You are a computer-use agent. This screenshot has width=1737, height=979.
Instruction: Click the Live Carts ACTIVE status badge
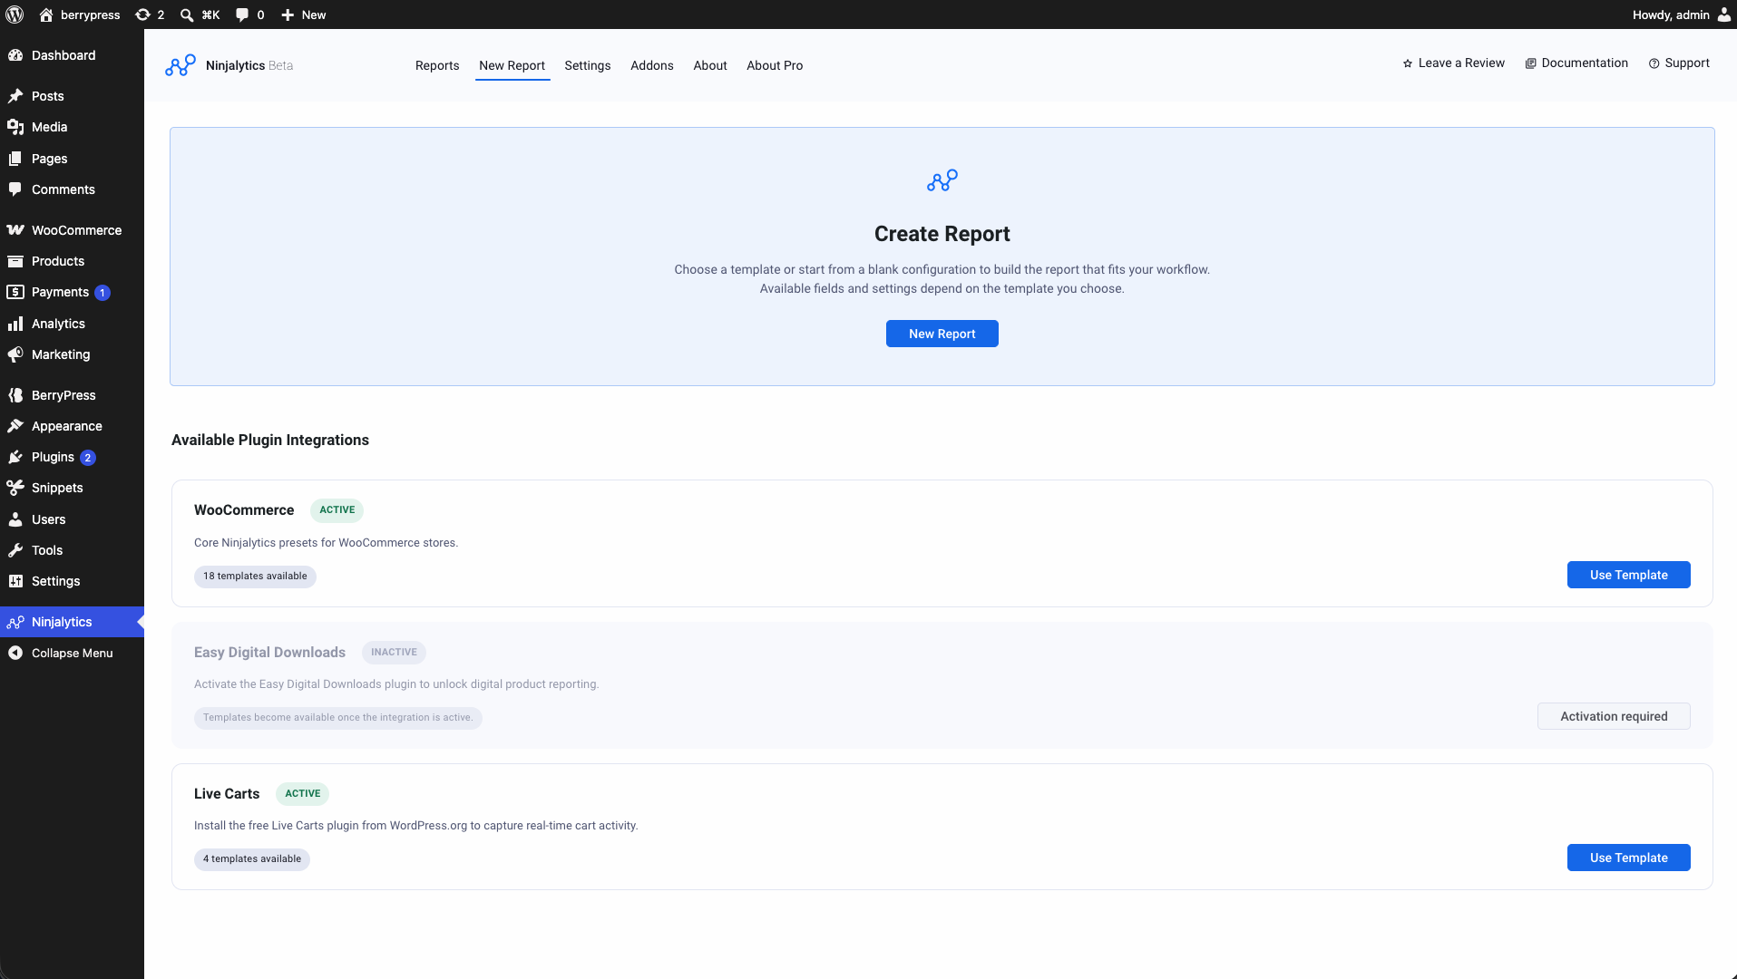click(x=302, y=794)
